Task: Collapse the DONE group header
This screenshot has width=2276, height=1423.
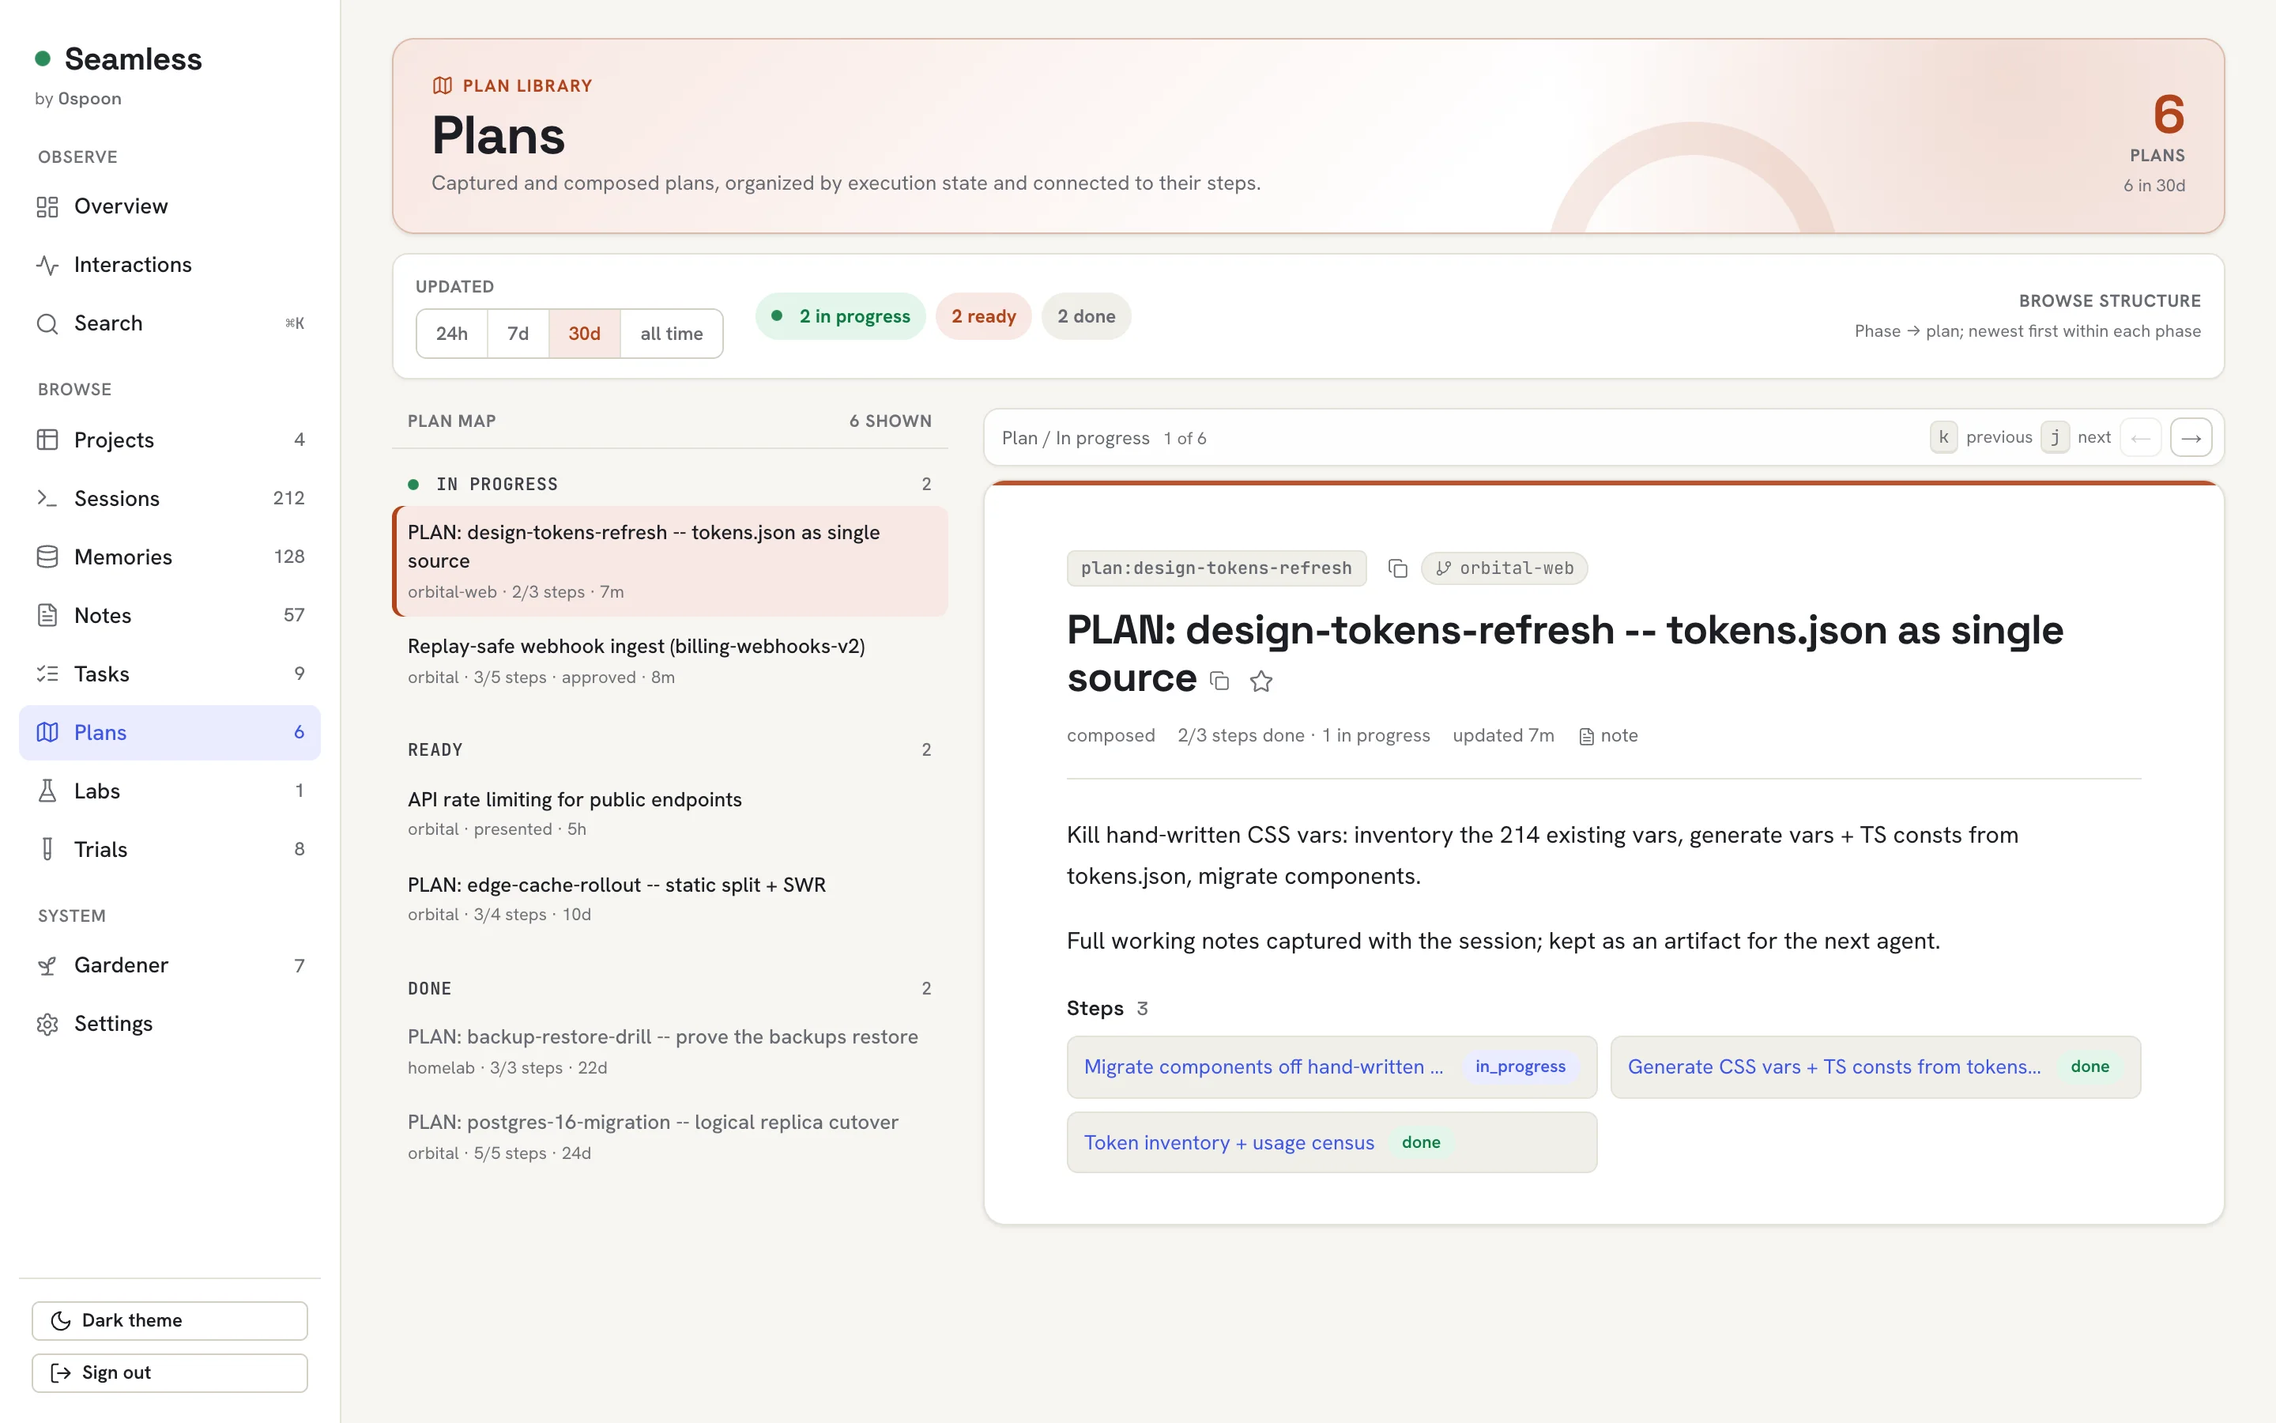Action: point(669,988)
